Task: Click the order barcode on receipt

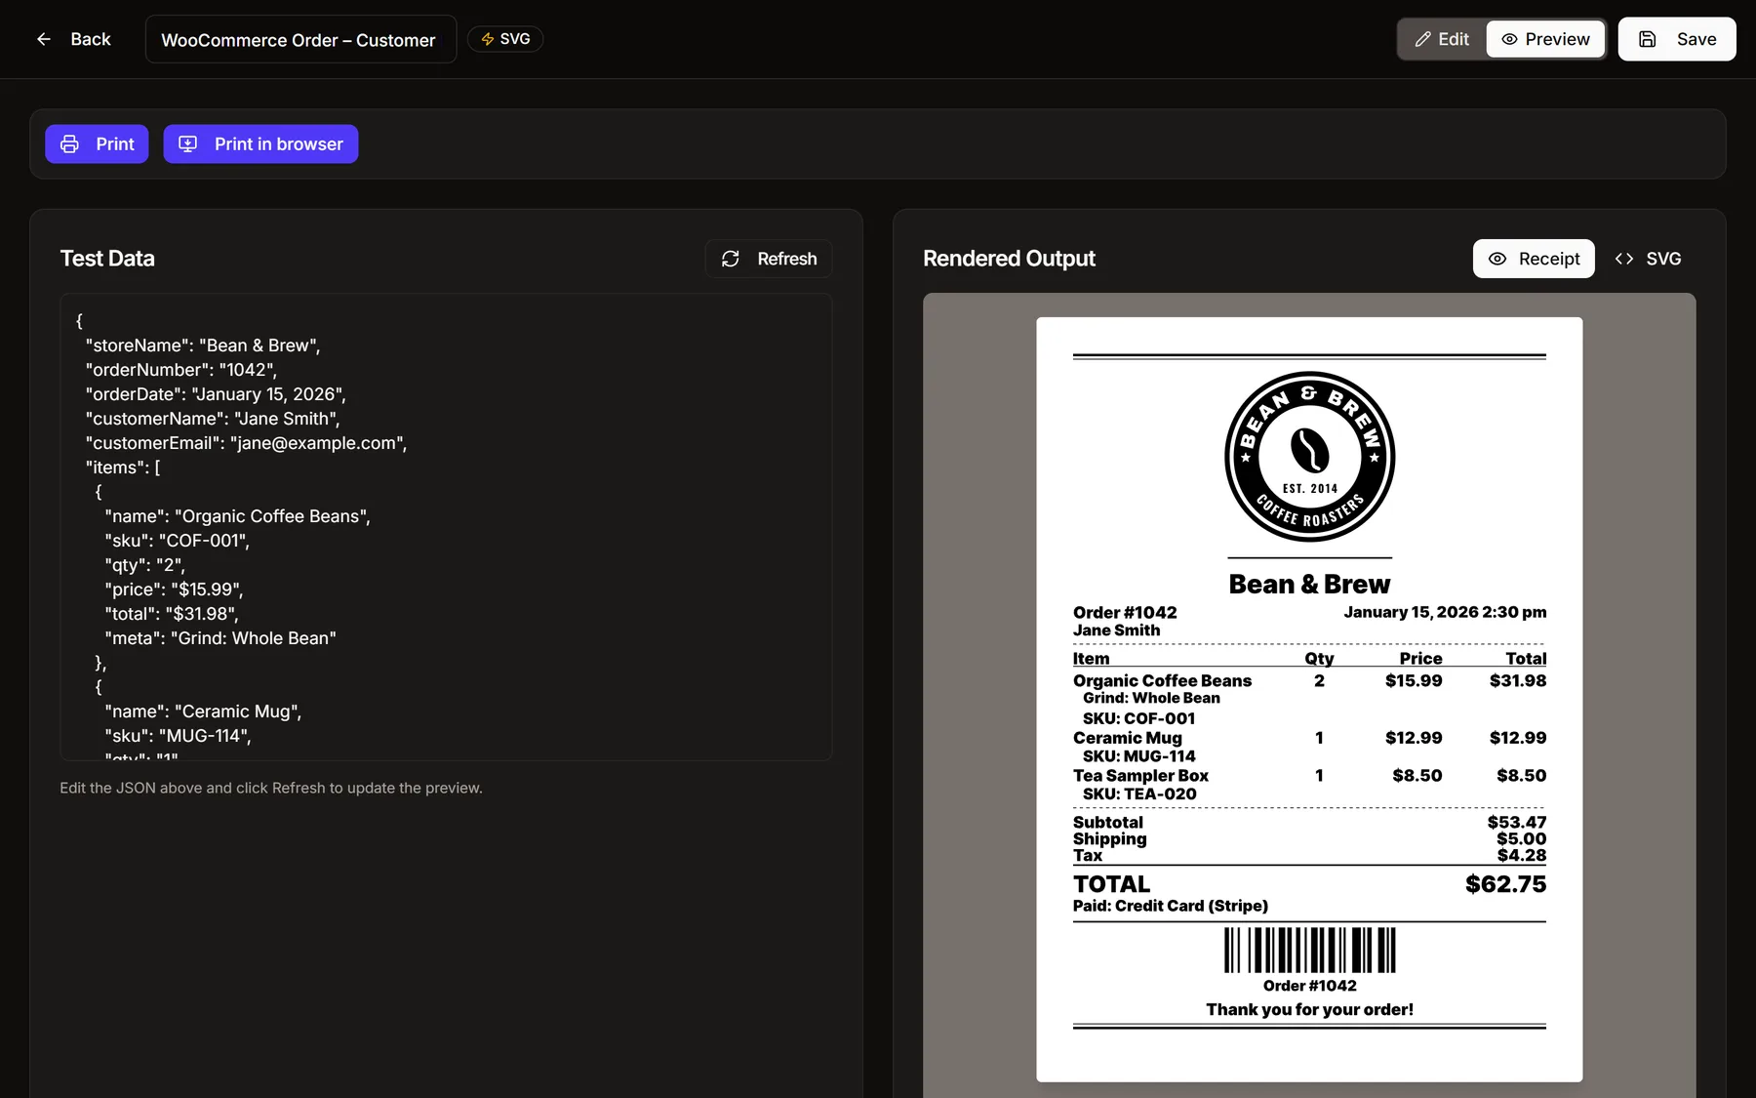Action: (x=1309, y=950)
